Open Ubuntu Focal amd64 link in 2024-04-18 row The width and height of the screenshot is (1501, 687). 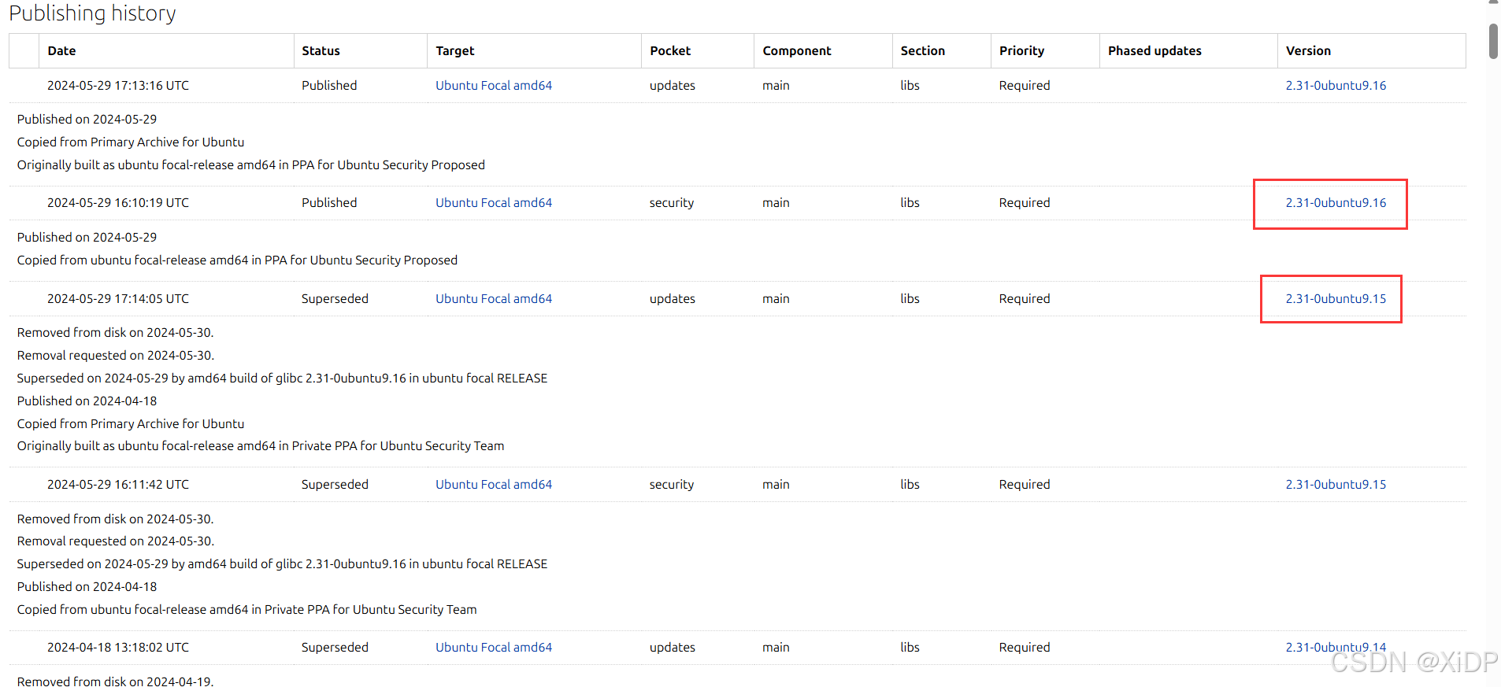click(493, 647)
